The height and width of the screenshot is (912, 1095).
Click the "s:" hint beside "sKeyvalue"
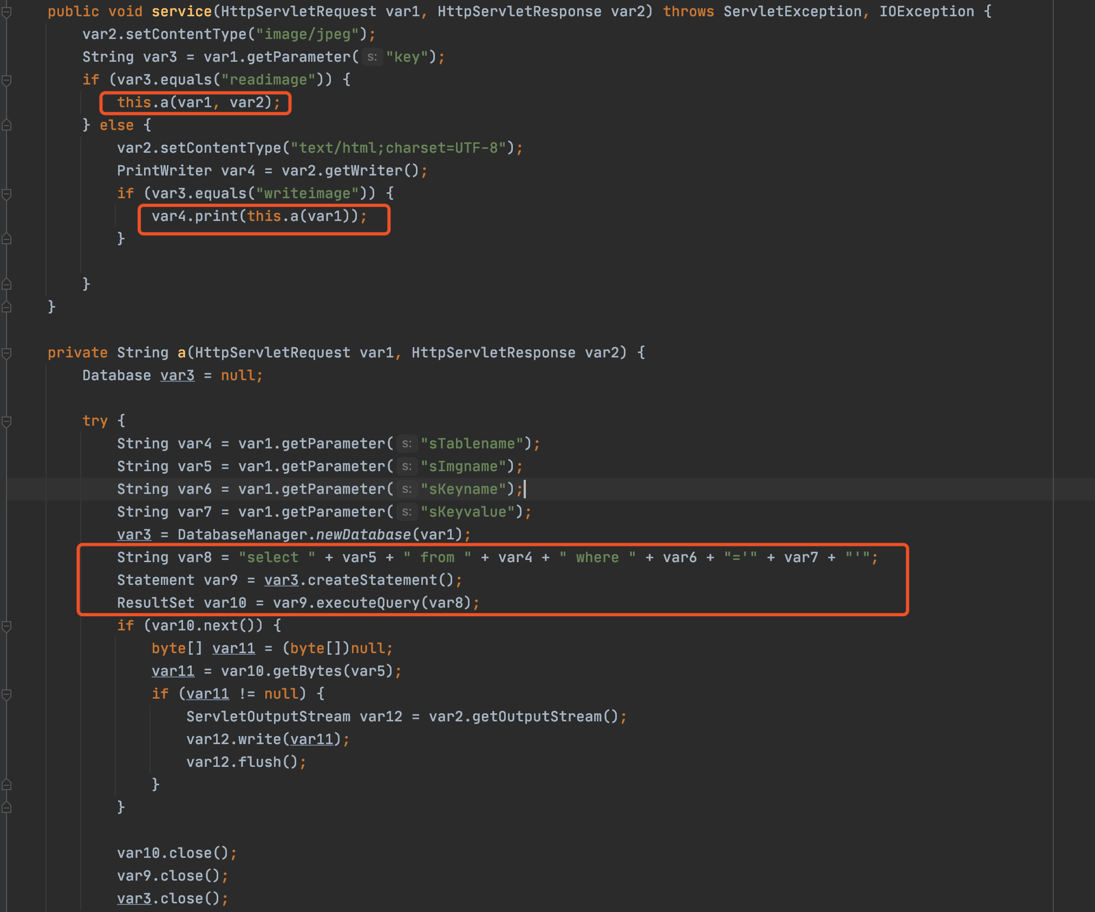pos(407,512)
